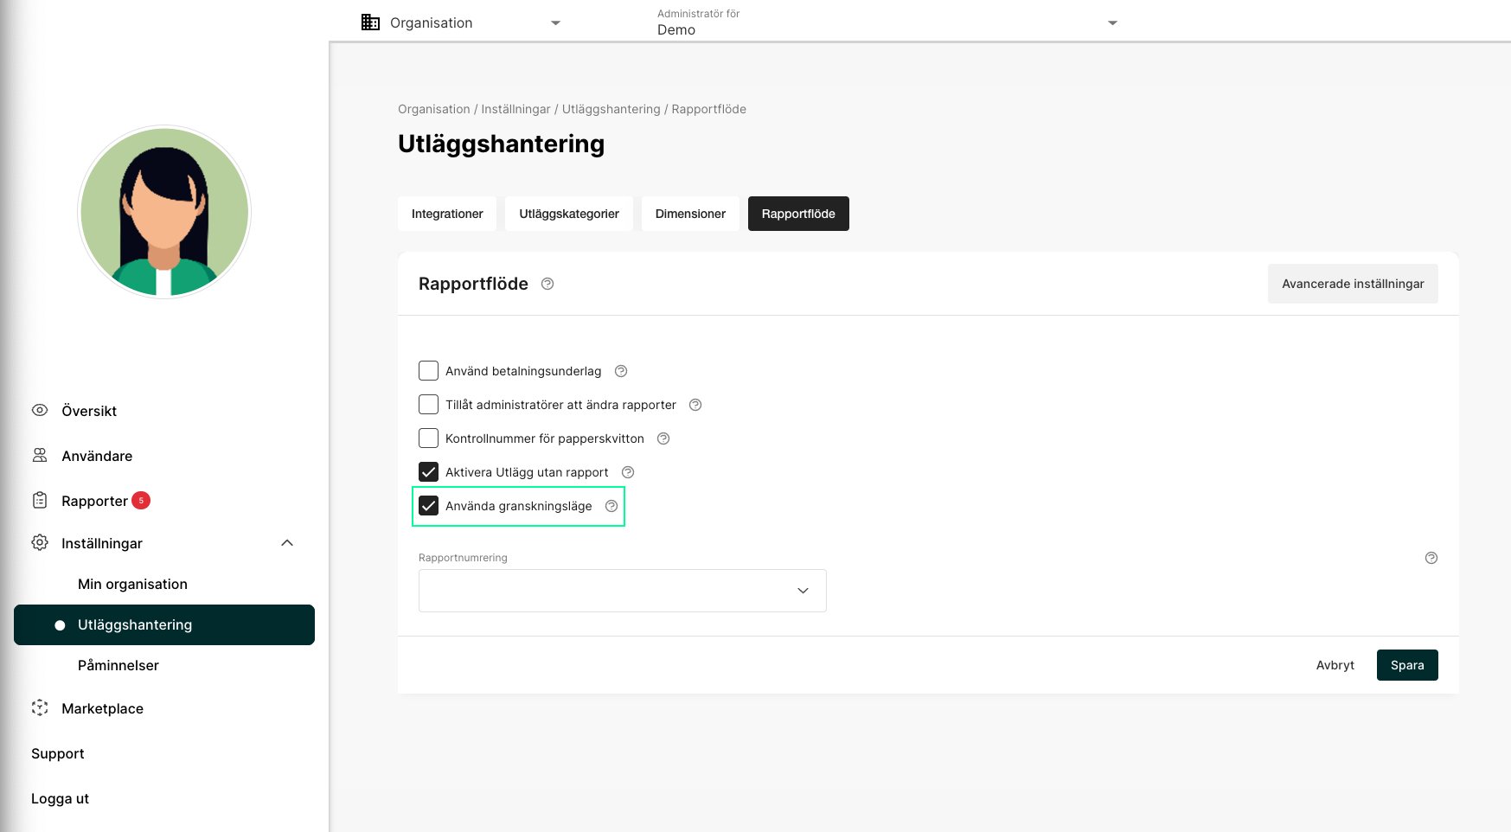Click the Marketplace icon in sidebar
The height and width of the screenshot is (832, 1511).
pyautogui.click(x=40, y=707)
